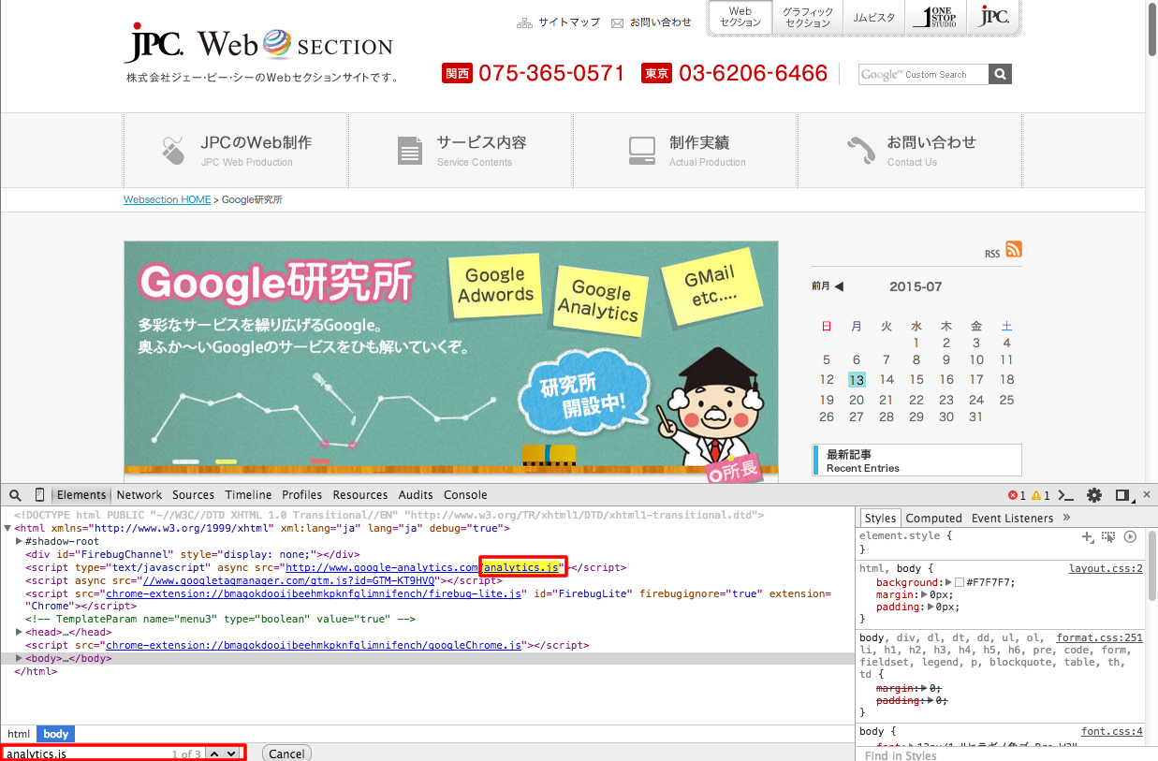Open the Websection HOME breadcrumb link
1158x761 pixels.
click(x=168, y=200)
